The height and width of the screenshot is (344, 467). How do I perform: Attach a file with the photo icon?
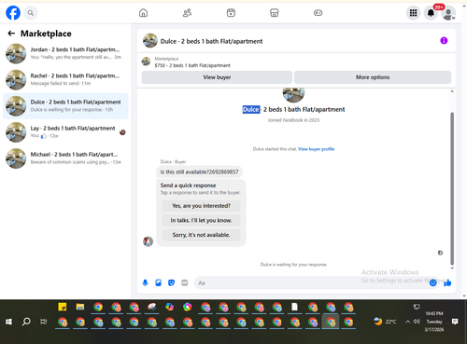[158, 282]
